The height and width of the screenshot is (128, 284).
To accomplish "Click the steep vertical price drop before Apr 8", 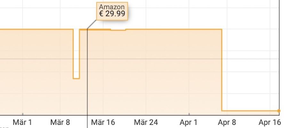I will (x=222, y=70).
